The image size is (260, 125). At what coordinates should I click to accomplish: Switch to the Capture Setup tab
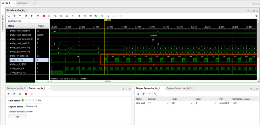point(178,88)
